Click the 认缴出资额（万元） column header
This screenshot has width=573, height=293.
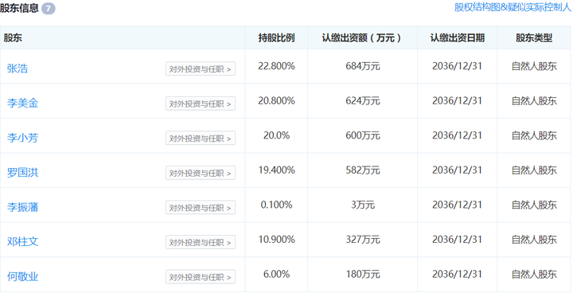coord(363,37)
